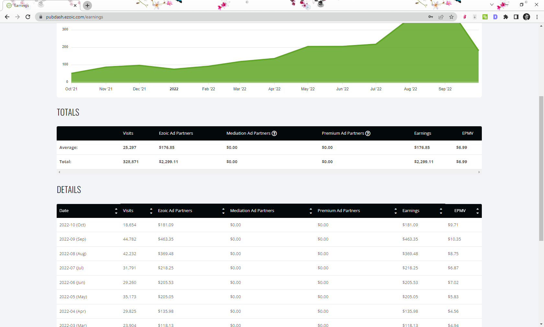This screenshot has width=544, height=327.
Task: Open the pink flower extension icon
Action: [465, 17]
